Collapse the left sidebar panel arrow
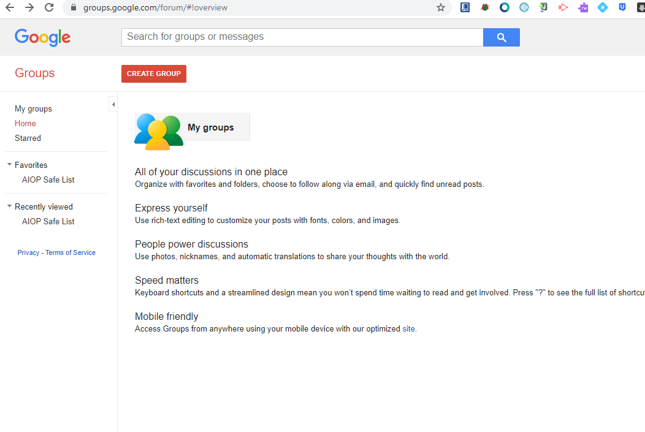The width and height of the screenshot is (645, 432). [113, 105]
